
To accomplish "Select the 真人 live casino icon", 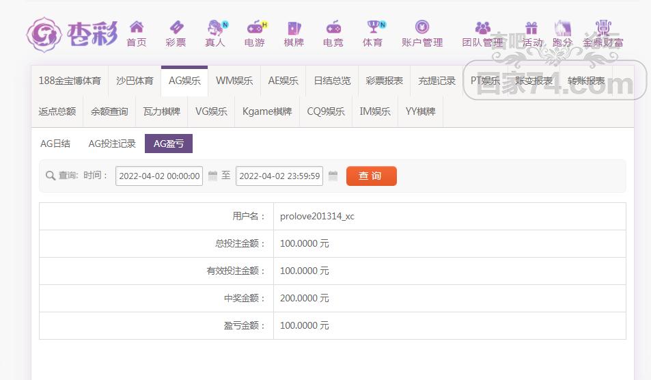I will pos(216,28).
